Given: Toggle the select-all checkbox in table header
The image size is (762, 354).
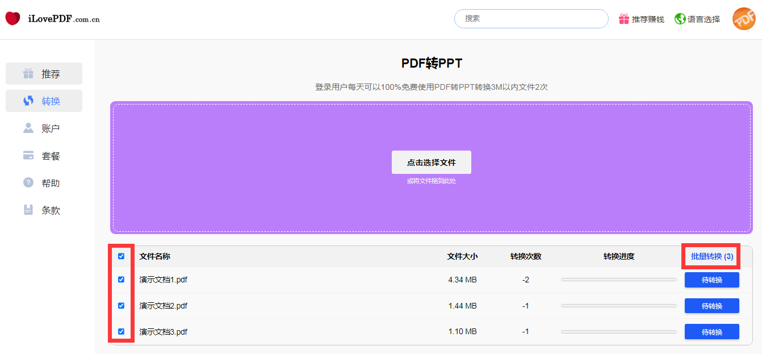Looking at the screenshot, I should (x=121, y=256).
